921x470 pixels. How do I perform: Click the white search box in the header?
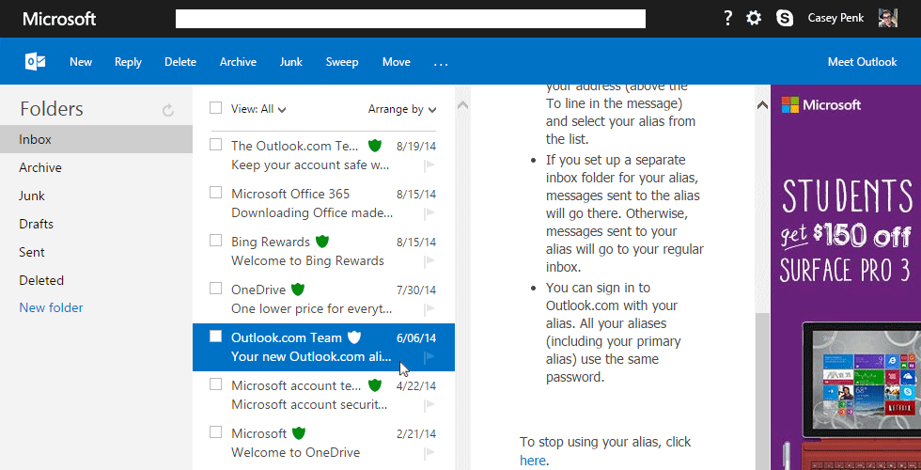[411, 19]
